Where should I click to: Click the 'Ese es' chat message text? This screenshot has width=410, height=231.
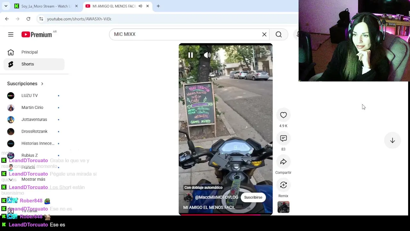pos(58,225)
